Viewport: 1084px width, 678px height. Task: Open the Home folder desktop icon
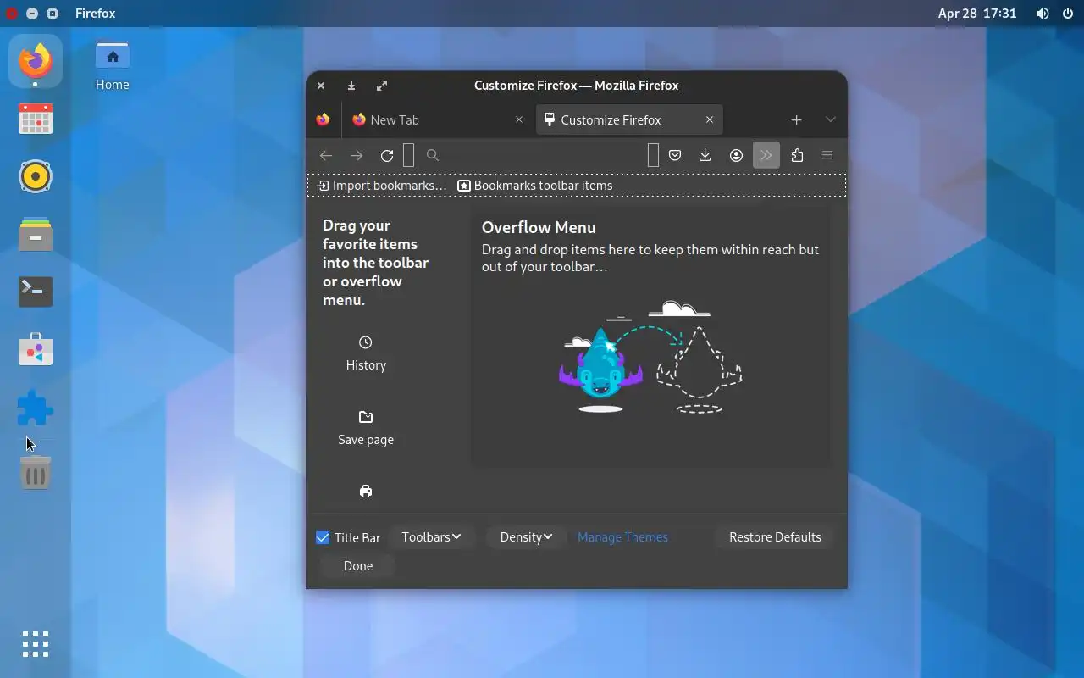tap(113, 66)
